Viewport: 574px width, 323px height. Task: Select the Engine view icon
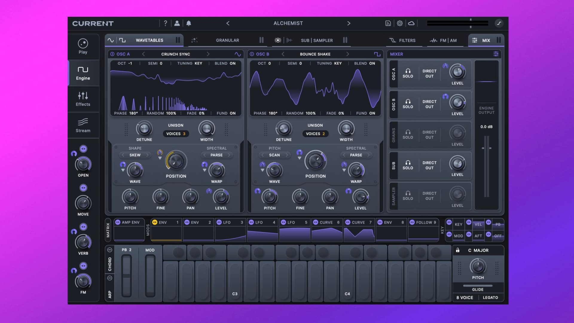pos(83,73)
